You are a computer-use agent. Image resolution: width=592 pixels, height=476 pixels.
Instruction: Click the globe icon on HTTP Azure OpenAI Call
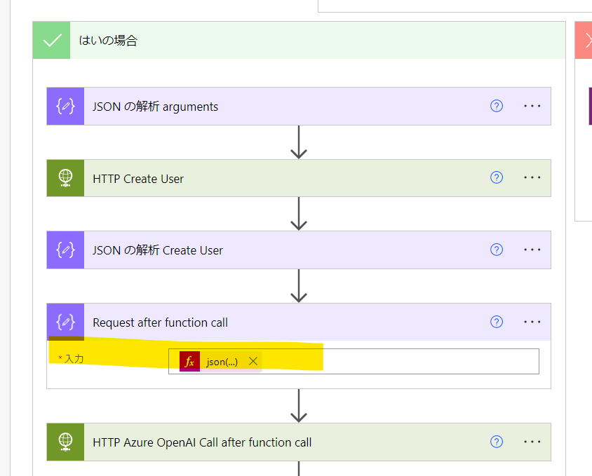coord(65,442)
